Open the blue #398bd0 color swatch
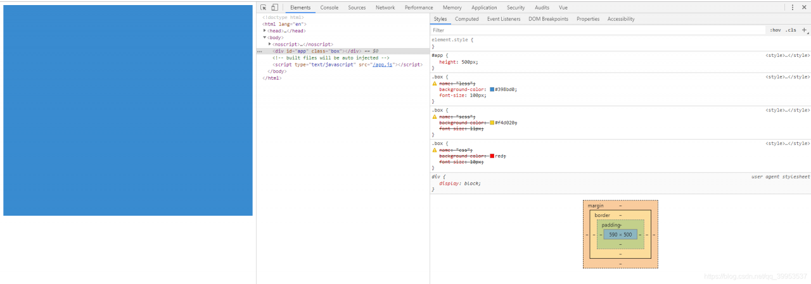Screen dimensions: 811x284 pos(492,89)
